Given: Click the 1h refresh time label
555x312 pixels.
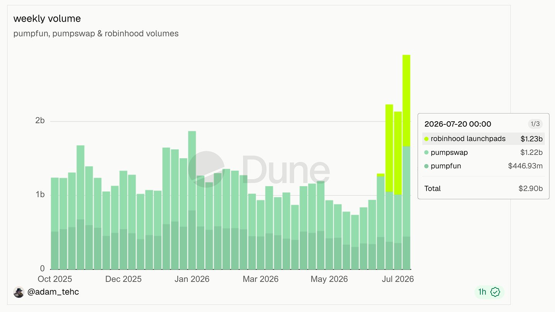Looking at the screenshot, I should click(x=482, y=292).
